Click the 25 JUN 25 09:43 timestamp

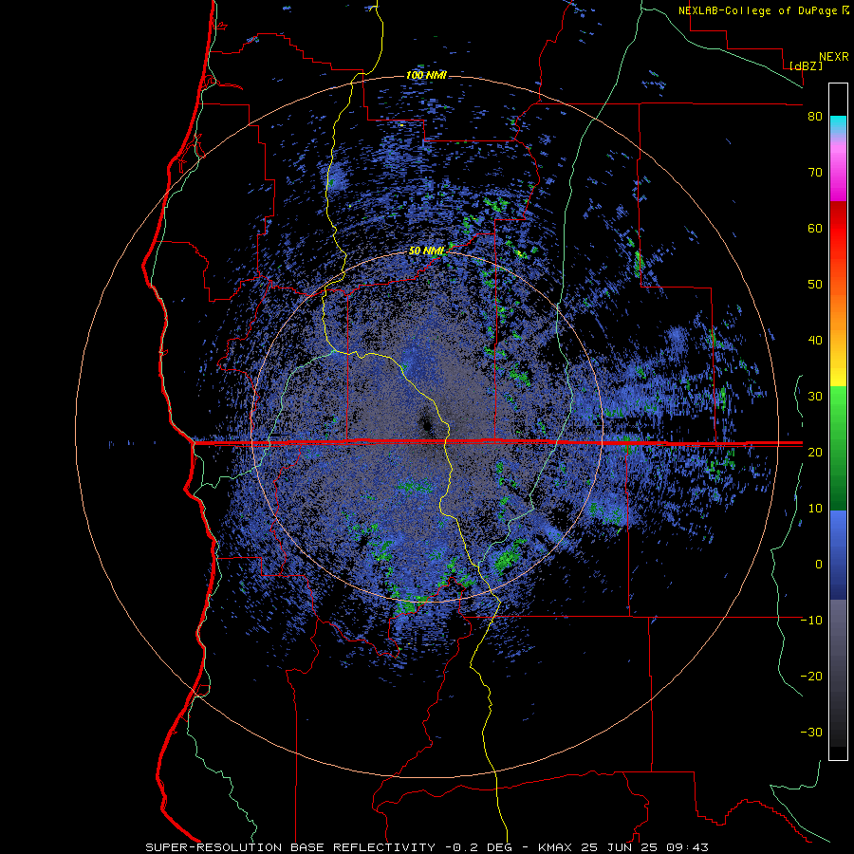[x=643, y=847]
